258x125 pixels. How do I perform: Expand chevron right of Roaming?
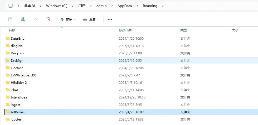pyautogui.click(x=163, y=6)
